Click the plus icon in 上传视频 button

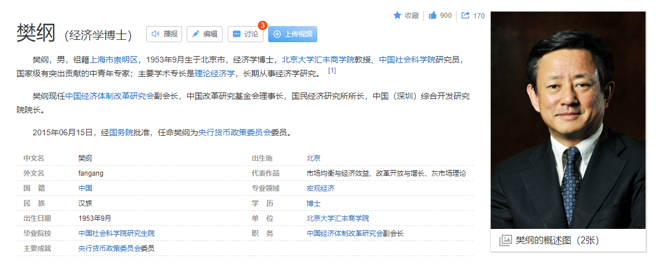pos(277,34)
